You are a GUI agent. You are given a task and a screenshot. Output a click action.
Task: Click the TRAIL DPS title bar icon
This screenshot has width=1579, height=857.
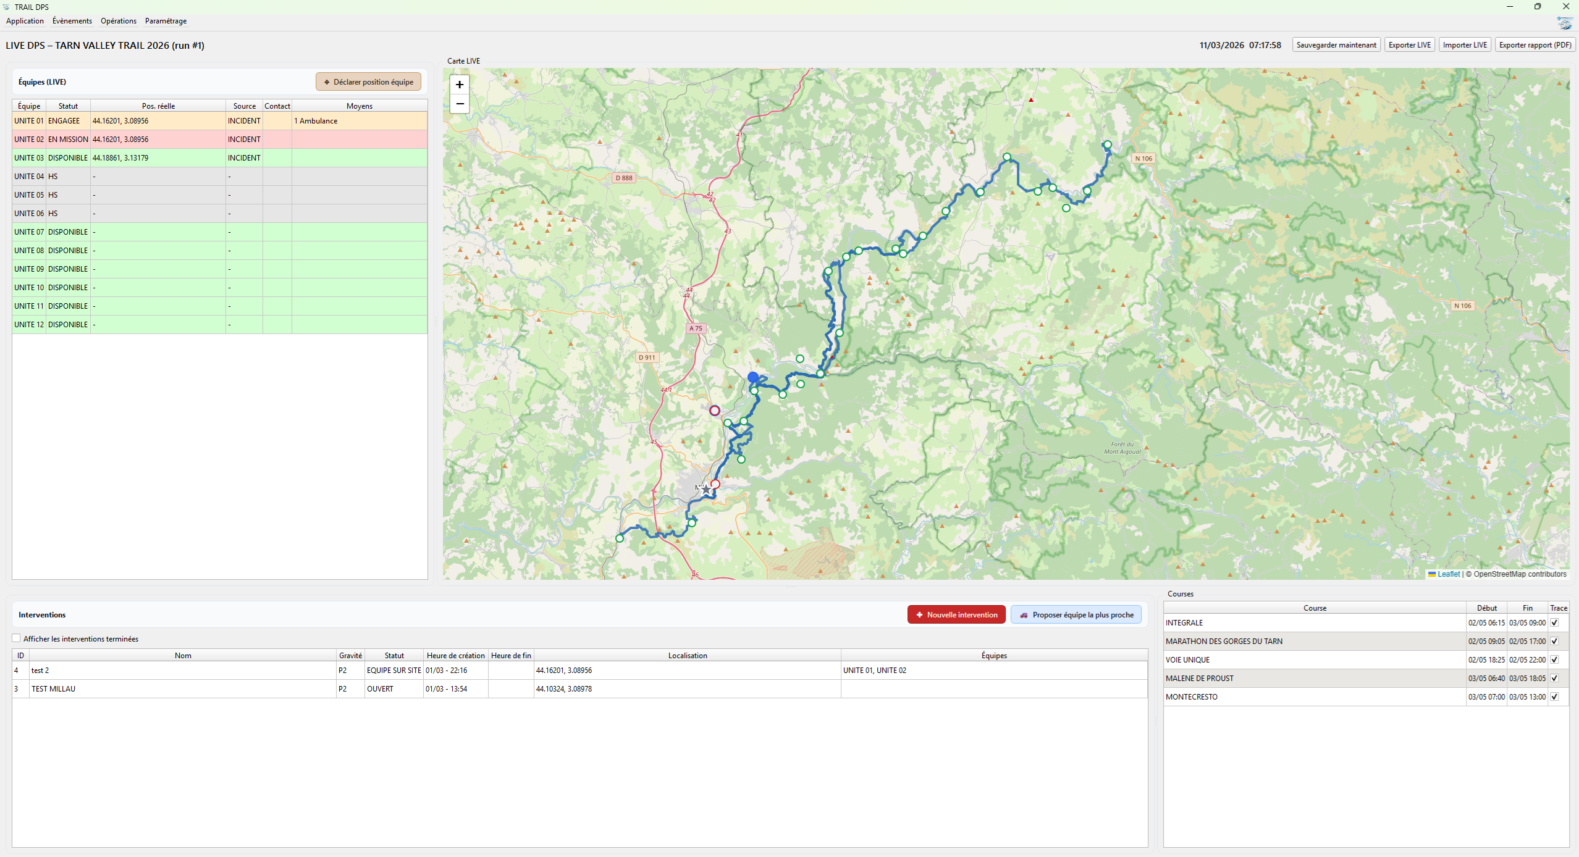(6, 7)
